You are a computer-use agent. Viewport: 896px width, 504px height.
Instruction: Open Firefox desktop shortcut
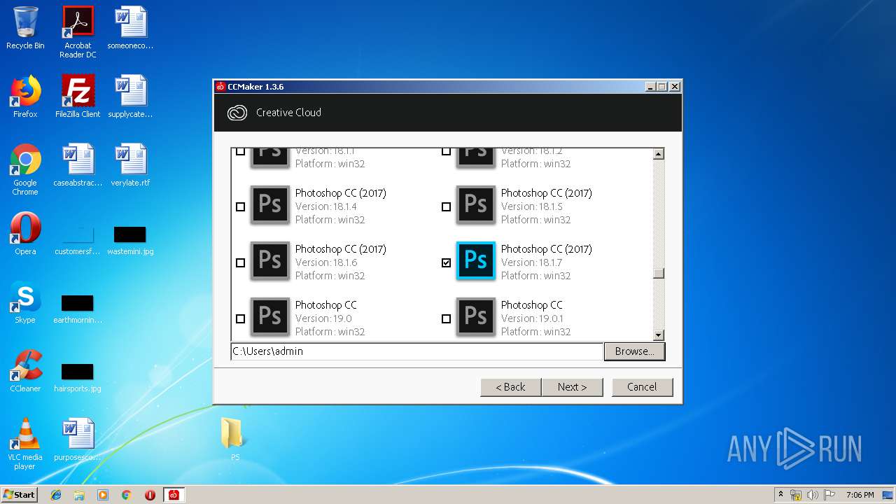click(x=25, y=97)
